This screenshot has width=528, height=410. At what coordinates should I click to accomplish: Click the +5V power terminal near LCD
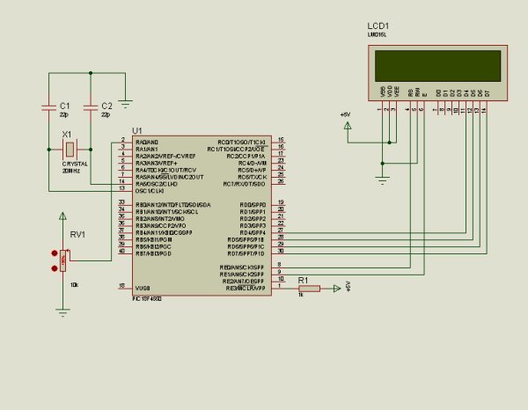348,126
